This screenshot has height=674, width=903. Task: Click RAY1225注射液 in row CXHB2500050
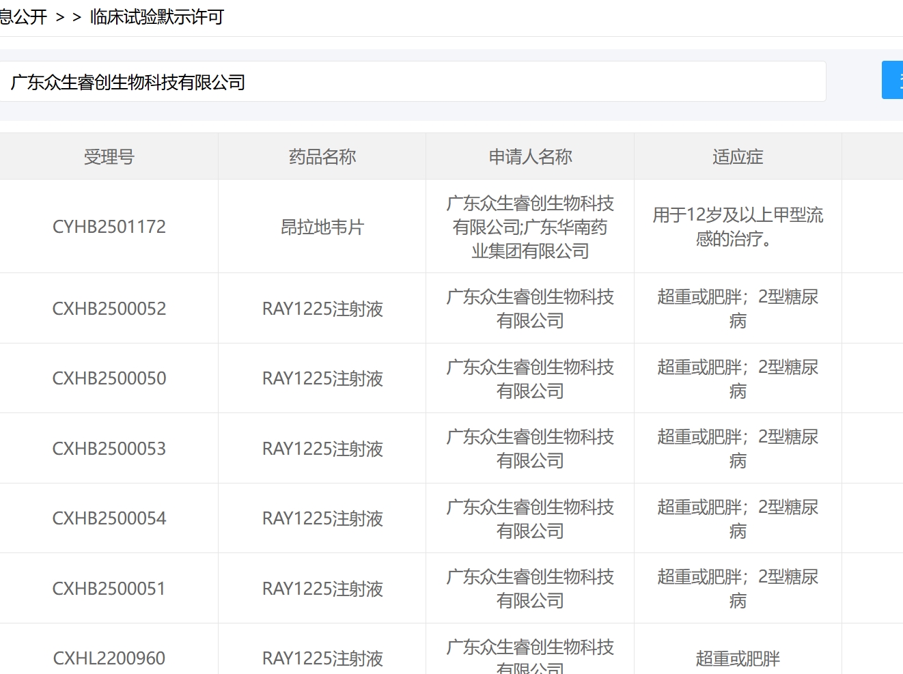click(x=322, y=378)
